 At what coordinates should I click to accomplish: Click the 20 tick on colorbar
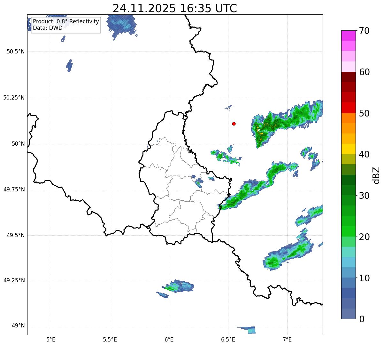click(x=364, y=237)
